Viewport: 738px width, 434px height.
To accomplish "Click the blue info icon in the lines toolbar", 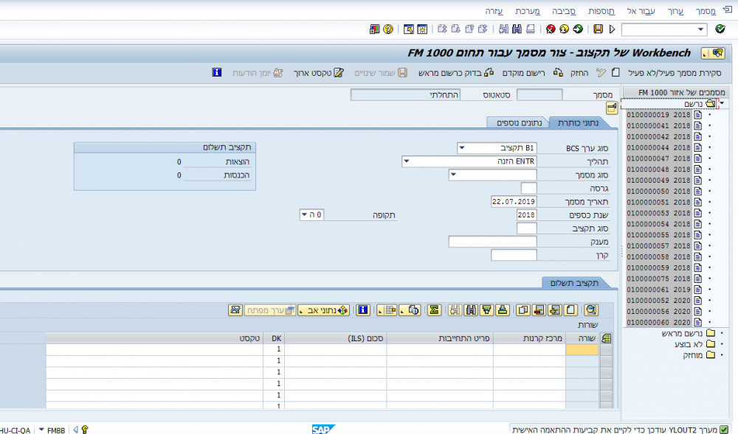I will (363, 310).
